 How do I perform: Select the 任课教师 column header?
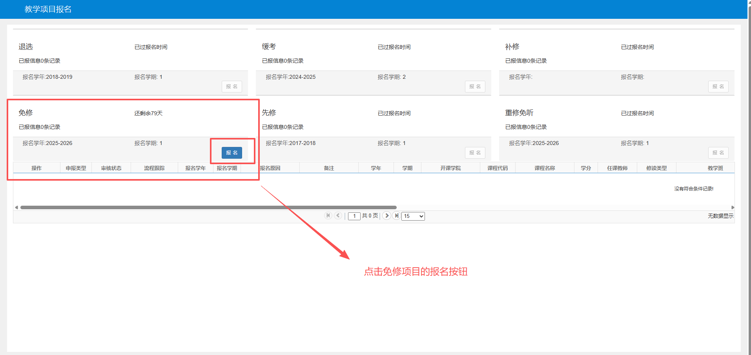[617, 168]
